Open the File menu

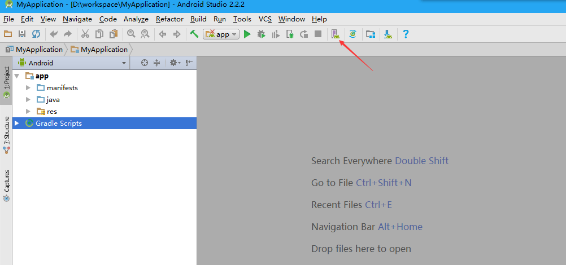point(8,19)
